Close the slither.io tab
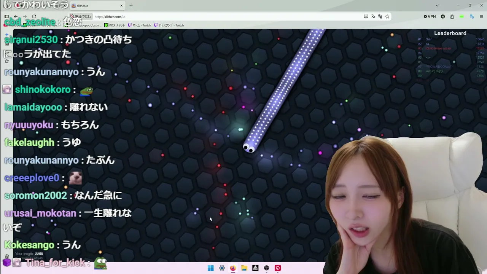 coord(121,6)
